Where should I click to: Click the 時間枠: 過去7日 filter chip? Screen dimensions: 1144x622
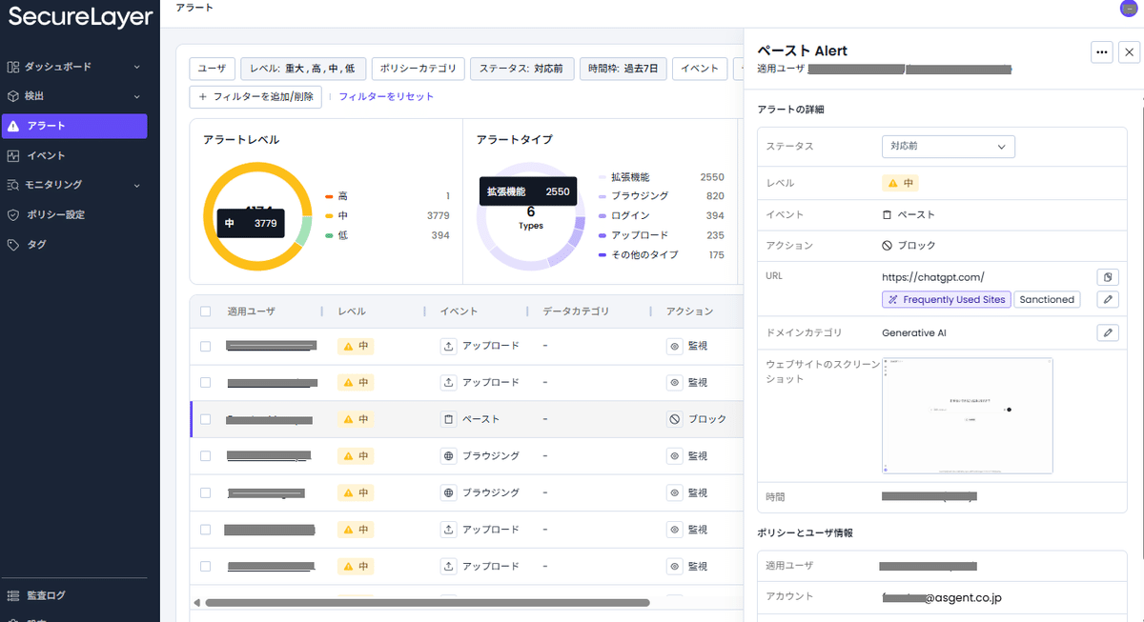tap(623, 69)
